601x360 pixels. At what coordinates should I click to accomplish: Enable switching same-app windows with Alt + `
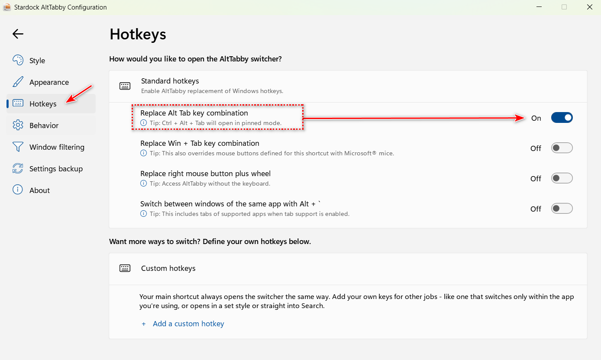pos(562,209)
